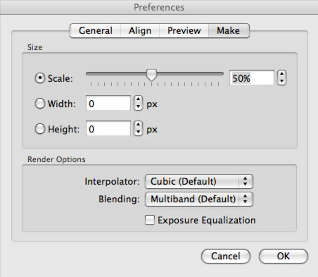Screen dimensions: 318x277
Task: Switch to the Preview tab
Action: 184,31
